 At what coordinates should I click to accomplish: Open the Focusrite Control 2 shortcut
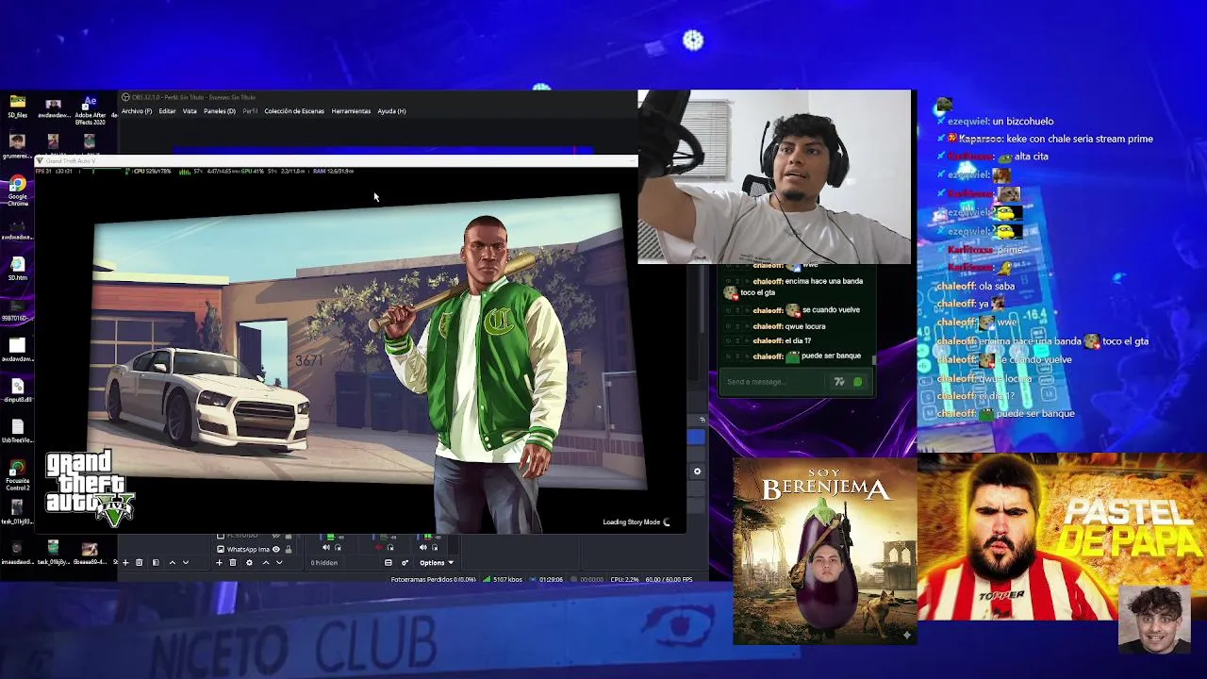pyautogui.click(x=18, y=476)
